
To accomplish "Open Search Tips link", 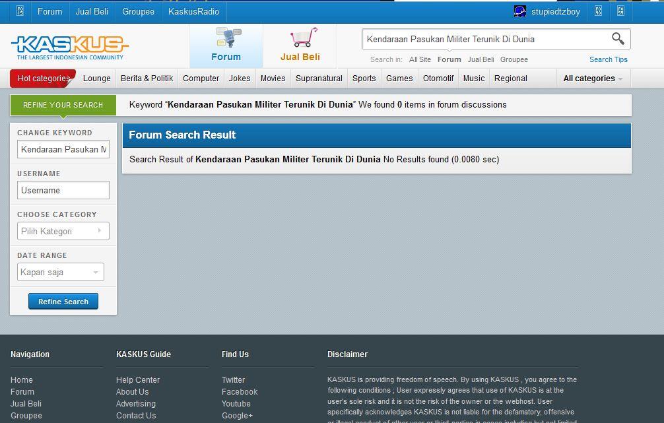I will tap(608, 59).
